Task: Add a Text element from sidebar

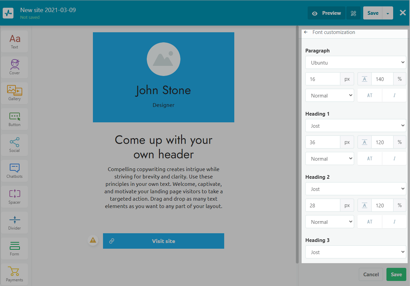Action: tap(14, 42)
